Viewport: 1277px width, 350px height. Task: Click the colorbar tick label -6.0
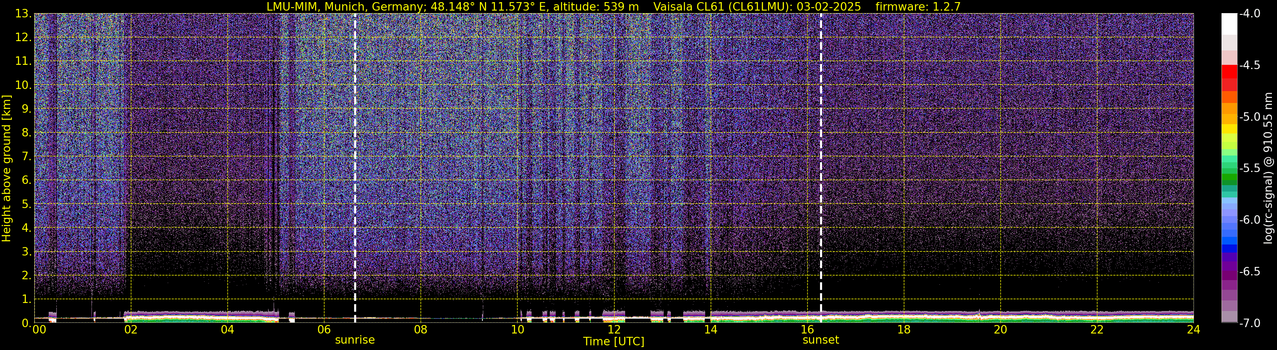[x=1249, y=220]
